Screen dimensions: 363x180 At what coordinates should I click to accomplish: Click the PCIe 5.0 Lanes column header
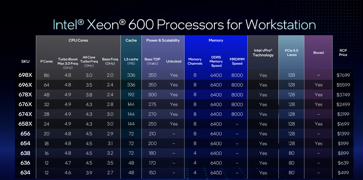coord(291,53)
